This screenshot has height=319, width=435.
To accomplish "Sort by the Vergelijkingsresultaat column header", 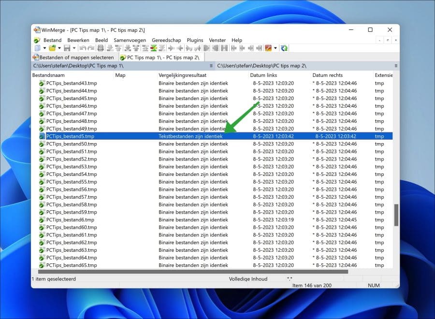I will click(x=203, y=75).
